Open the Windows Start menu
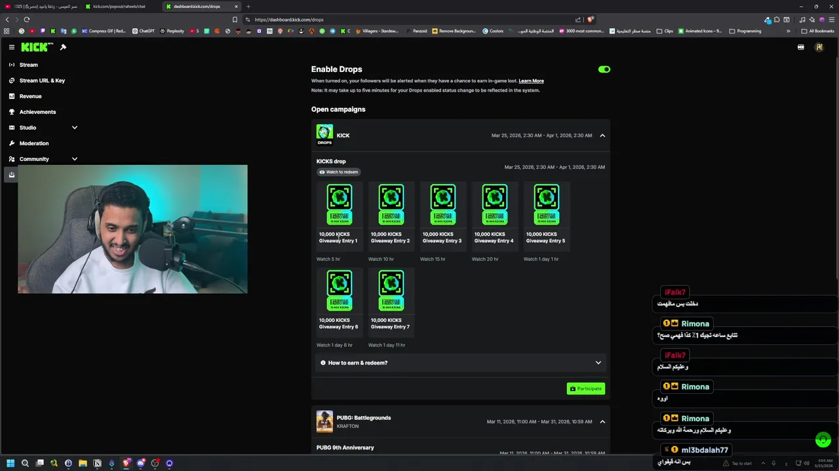This screenshot has height=471, width=839. pyautogui.click(x=10, y=463)
